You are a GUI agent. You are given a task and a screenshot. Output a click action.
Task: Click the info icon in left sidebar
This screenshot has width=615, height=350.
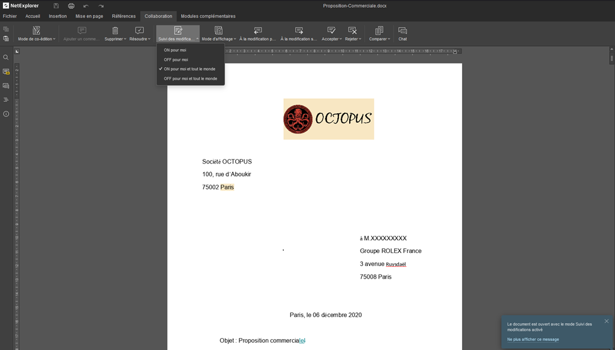6,114
